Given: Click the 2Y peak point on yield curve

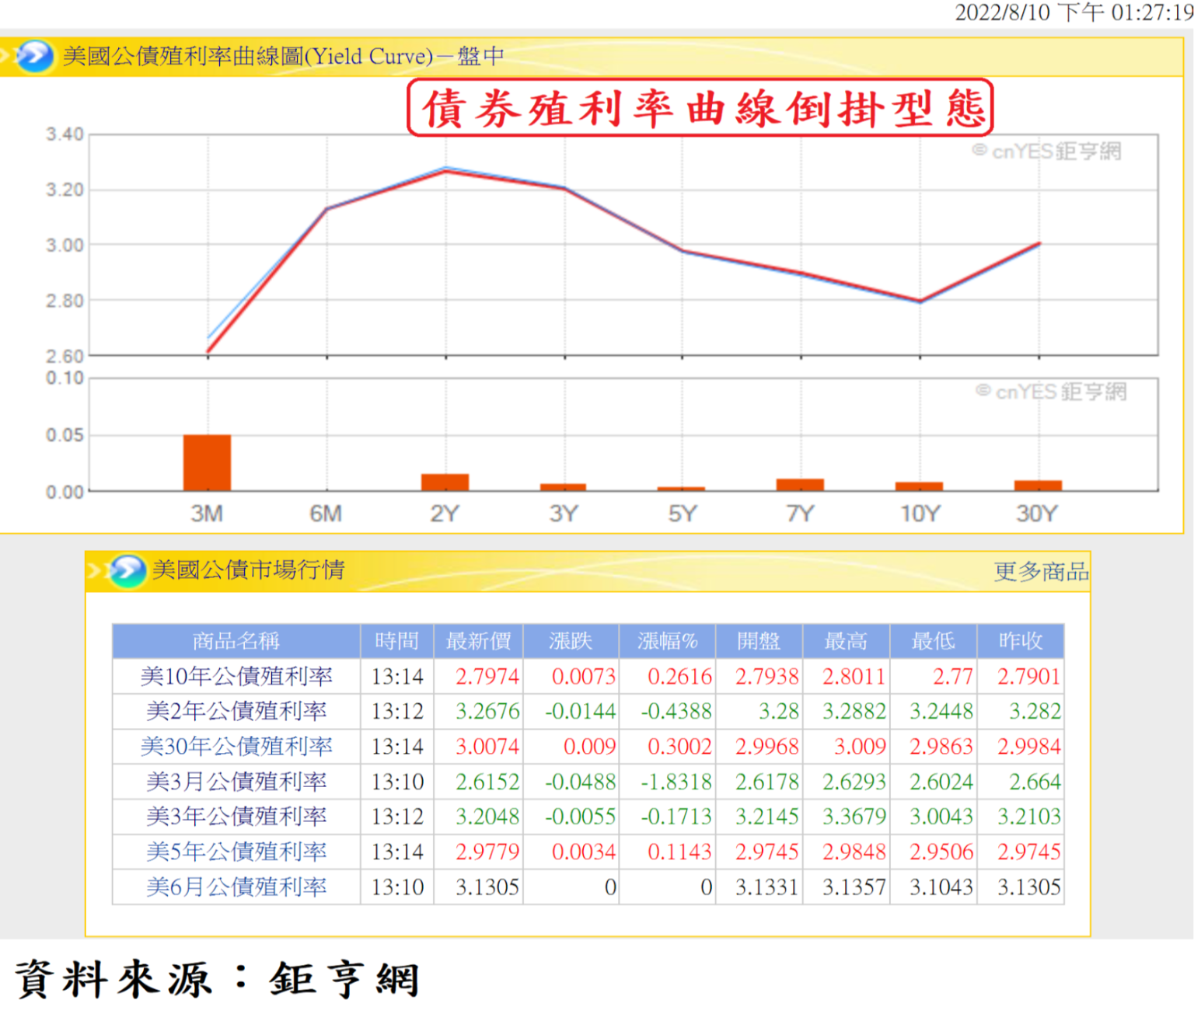Looking at the screenshot, I should coord(445,169).
